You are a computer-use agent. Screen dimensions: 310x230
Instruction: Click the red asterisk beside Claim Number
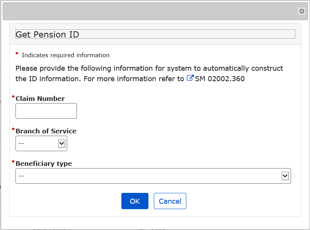(13, 97)
